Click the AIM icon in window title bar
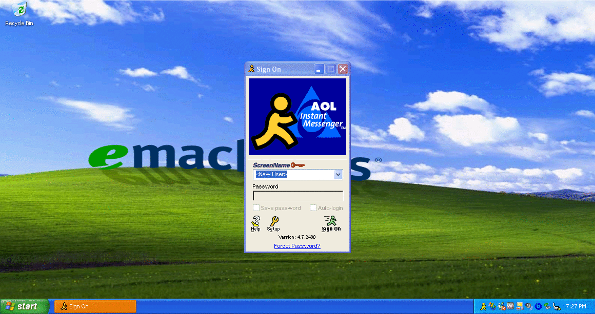595x314 pixels. coord(251,69)
